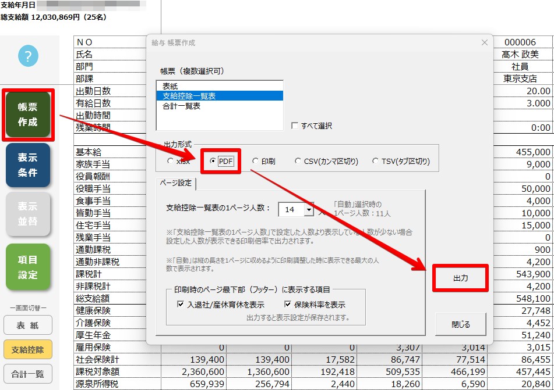Click the 出力 button
This screenshot has width=554, height=390.
click(x=460, y=278)
